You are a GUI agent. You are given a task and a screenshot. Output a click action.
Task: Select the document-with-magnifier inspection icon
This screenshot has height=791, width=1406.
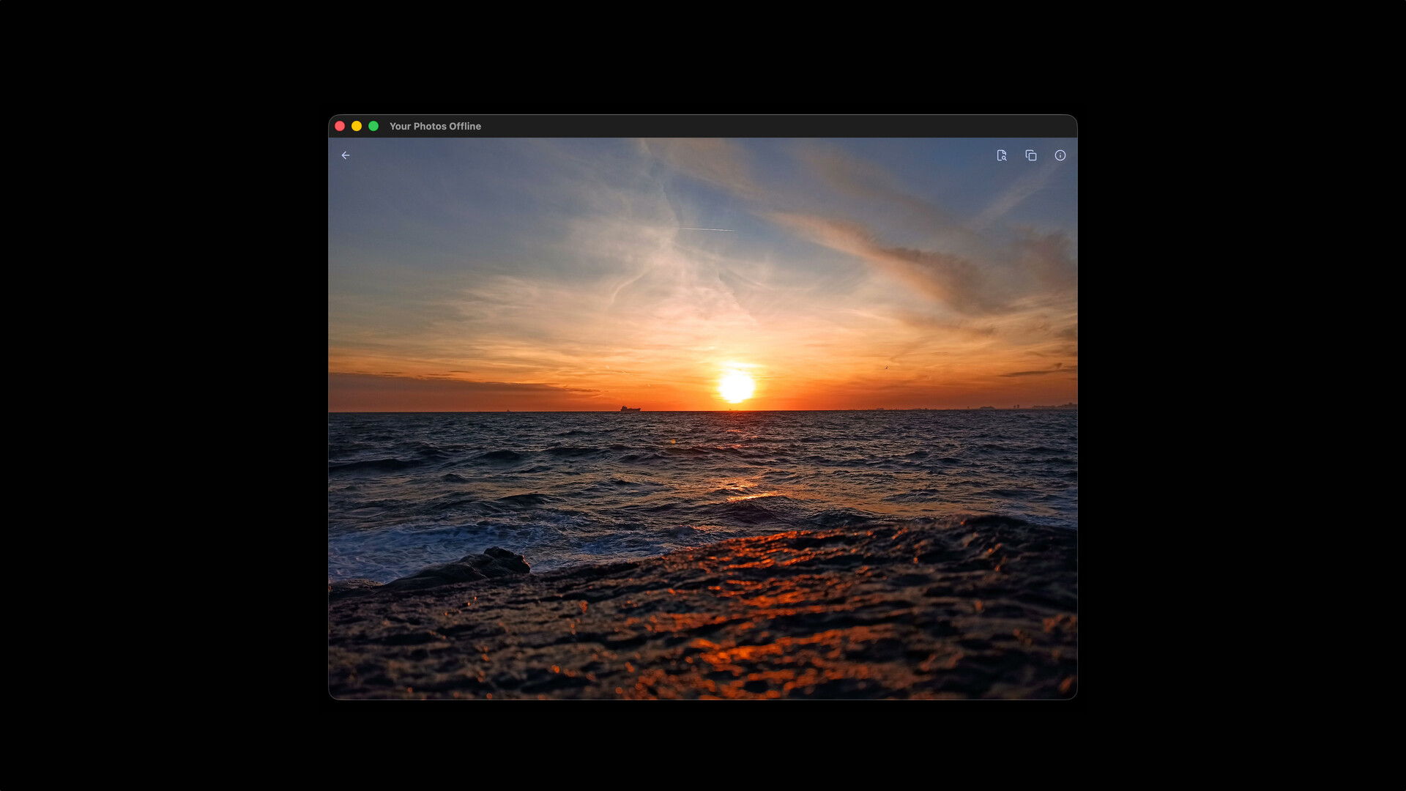click(1003, 155)
